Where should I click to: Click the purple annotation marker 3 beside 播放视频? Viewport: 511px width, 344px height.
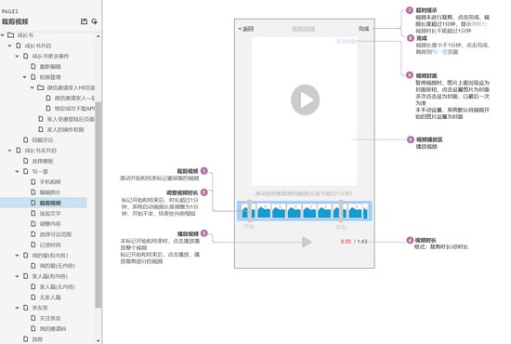(x=204, y=233)
